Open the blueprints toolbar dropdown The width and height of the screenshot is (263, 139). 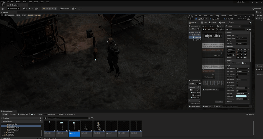click(31, 8)
